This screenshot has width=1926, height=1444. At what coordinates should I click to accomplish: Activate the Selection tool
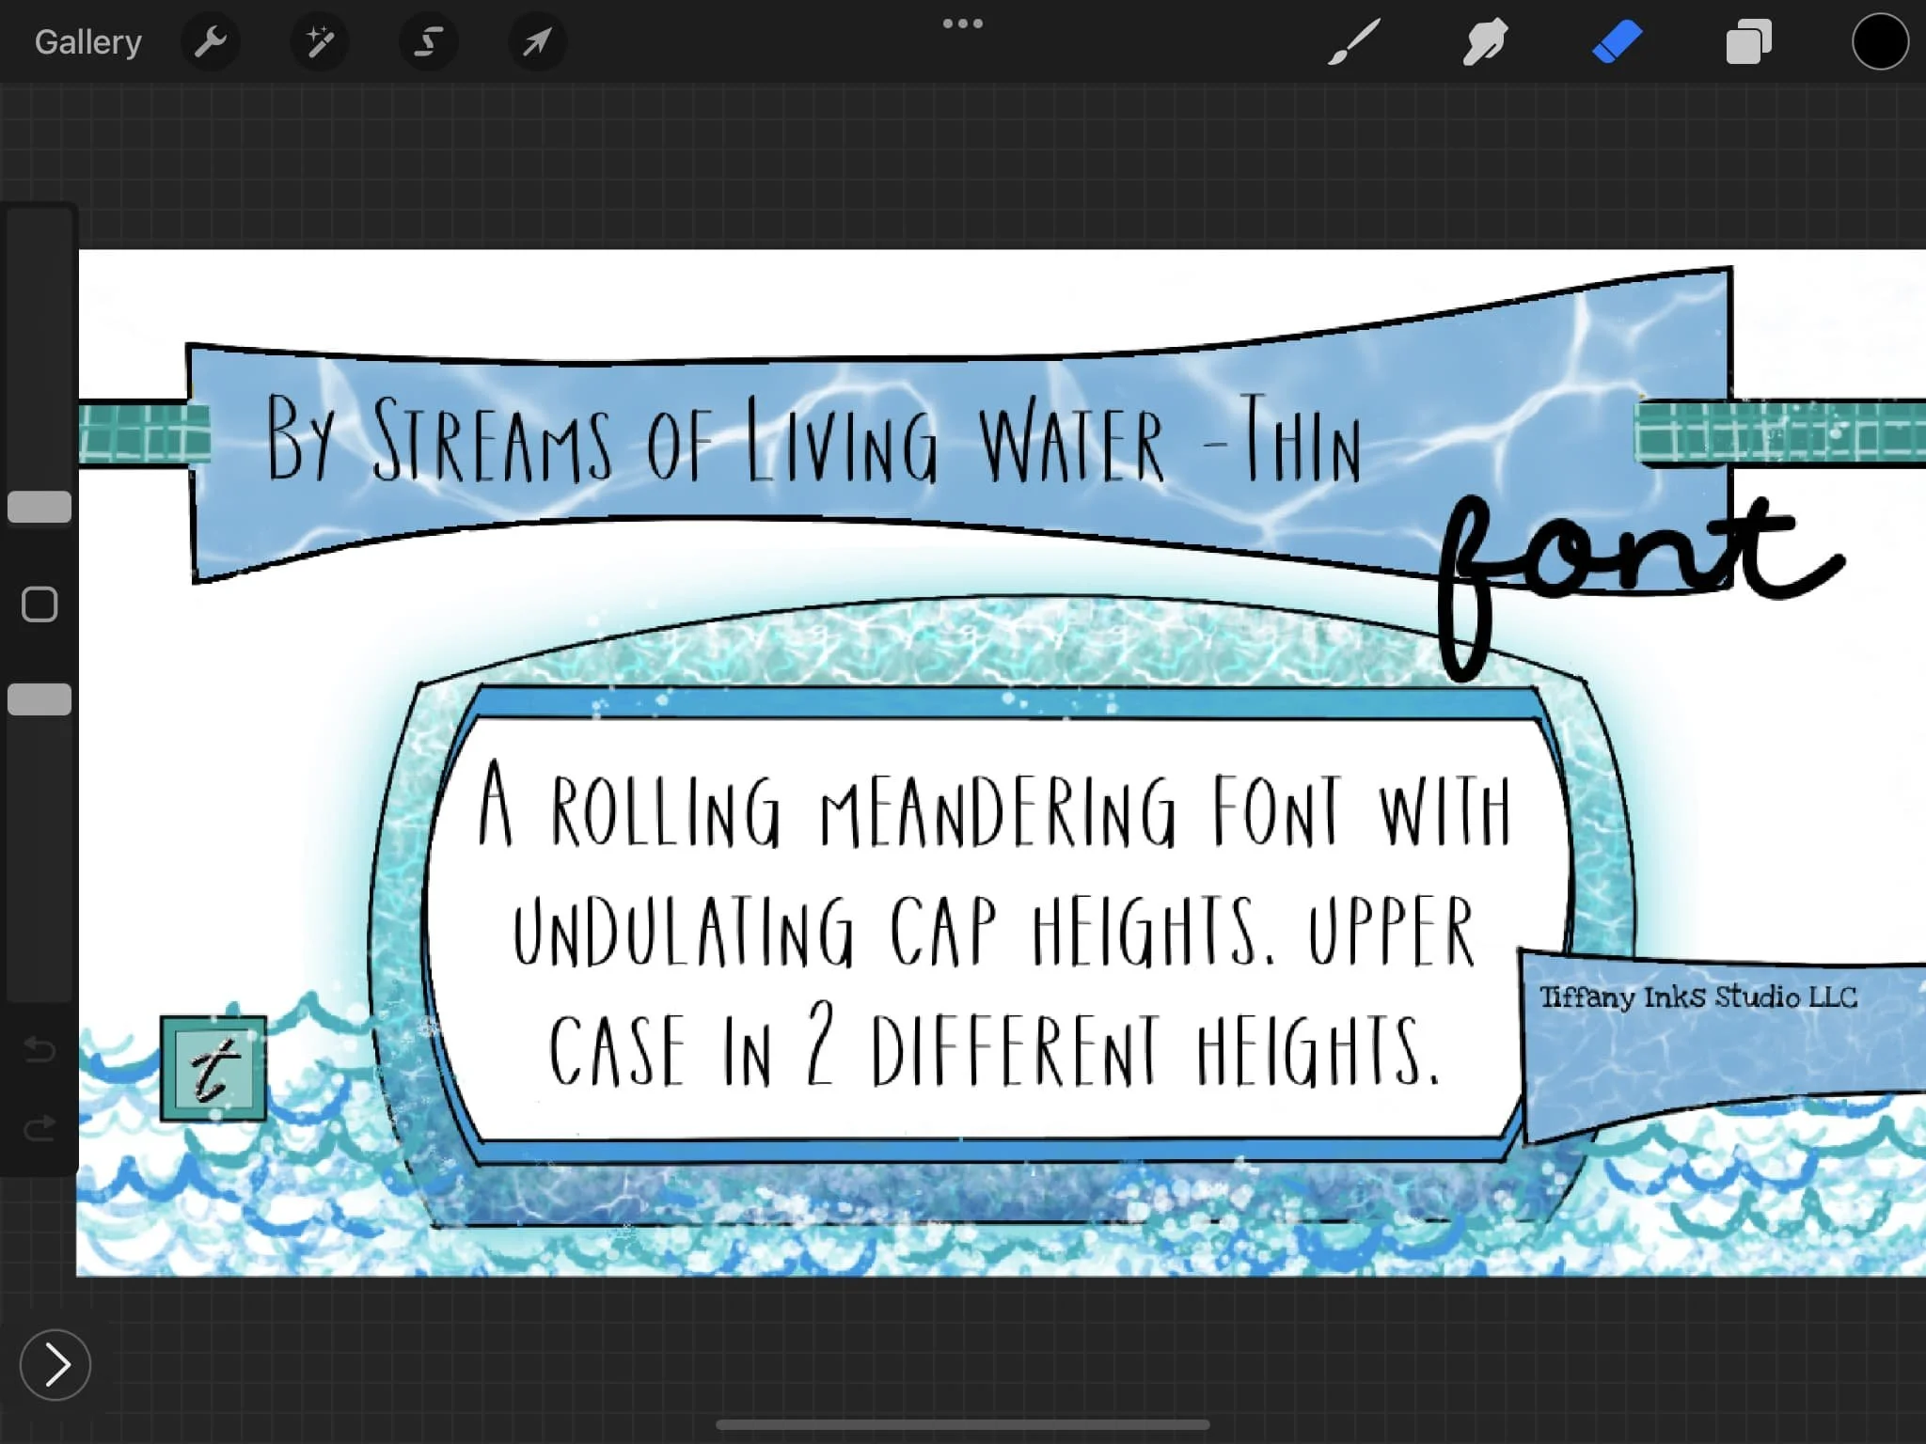428,41
